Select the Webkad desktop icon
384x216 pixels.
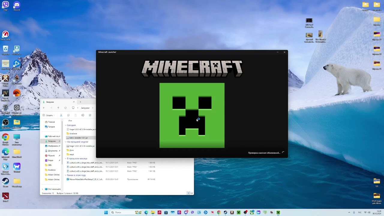click(17, 168)
